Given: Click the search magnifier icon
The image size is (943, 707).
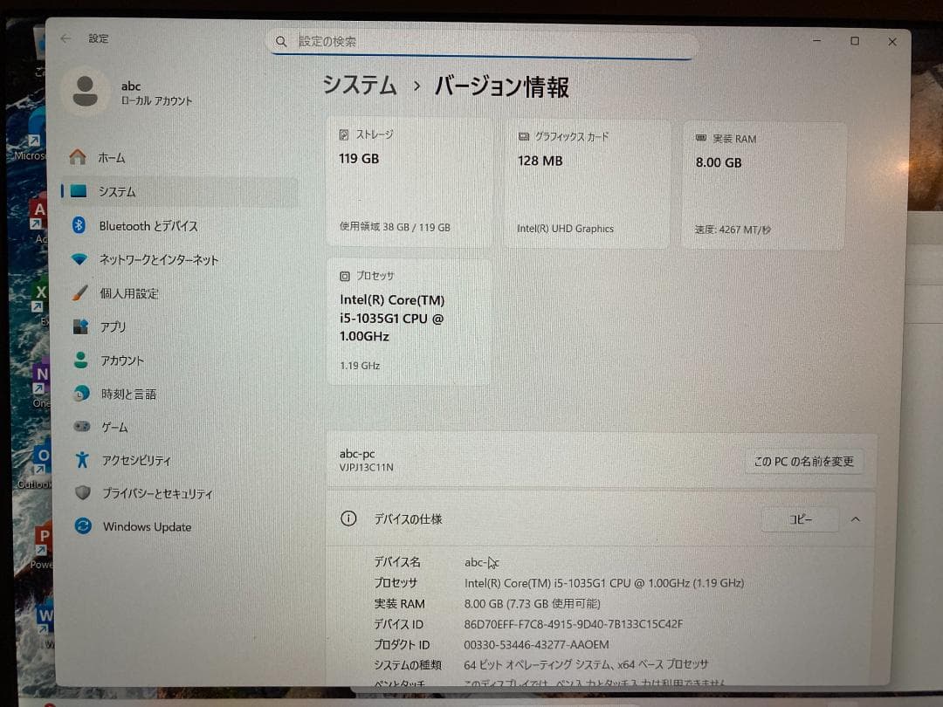Looking at the screenshot, I should click(281, 42).
